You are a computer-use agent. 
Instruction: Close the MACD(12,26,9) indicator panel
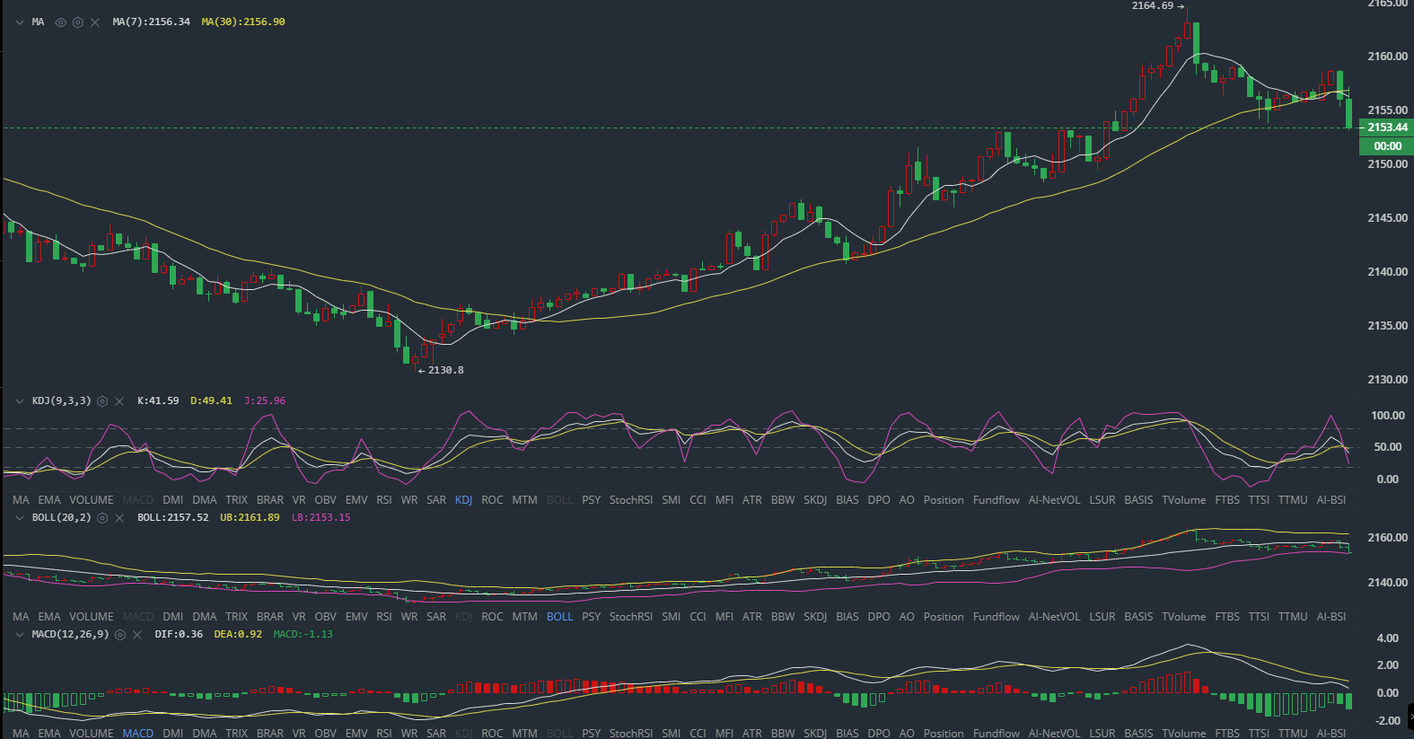click(137, 635)
